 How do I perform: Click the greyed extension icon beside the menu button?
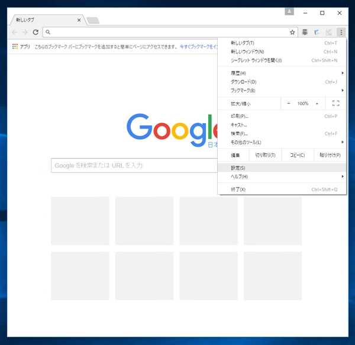click(329, 32)
